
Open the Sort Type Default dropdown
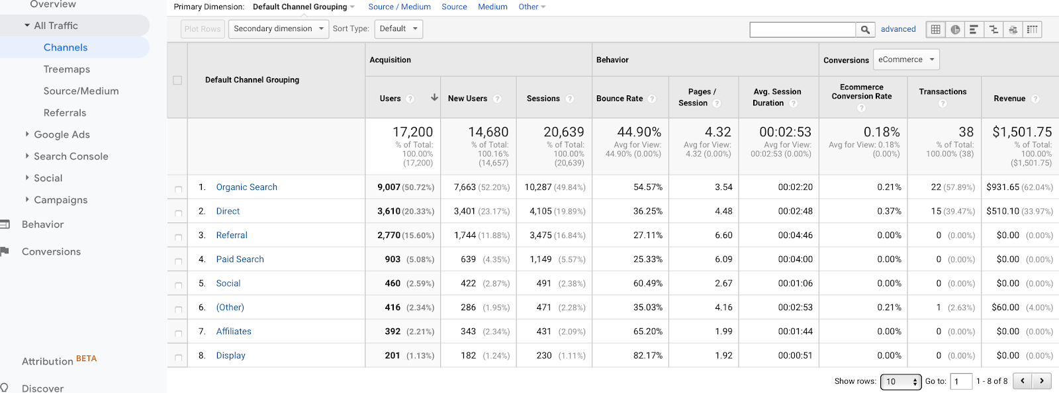(398, 29)
